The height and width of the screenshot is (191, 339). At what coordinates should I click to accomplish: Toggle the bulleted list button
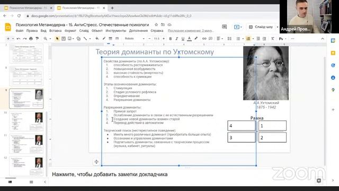click(238, 39)
